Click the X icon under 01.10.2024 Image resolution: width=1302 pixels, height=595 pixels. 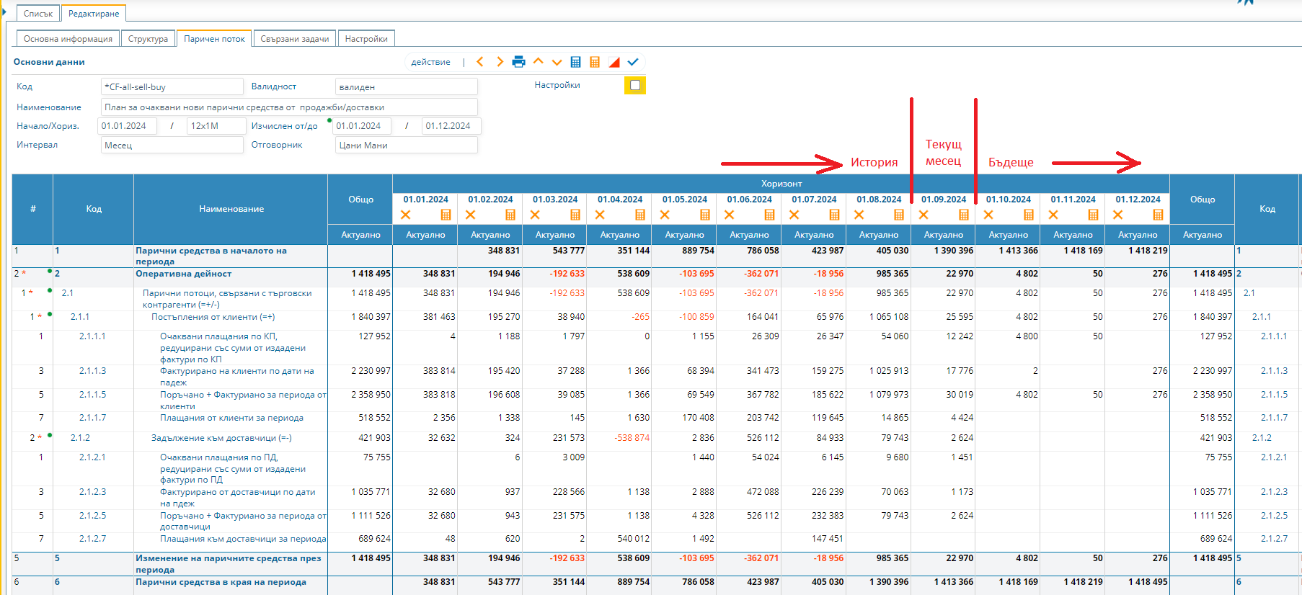988,215
